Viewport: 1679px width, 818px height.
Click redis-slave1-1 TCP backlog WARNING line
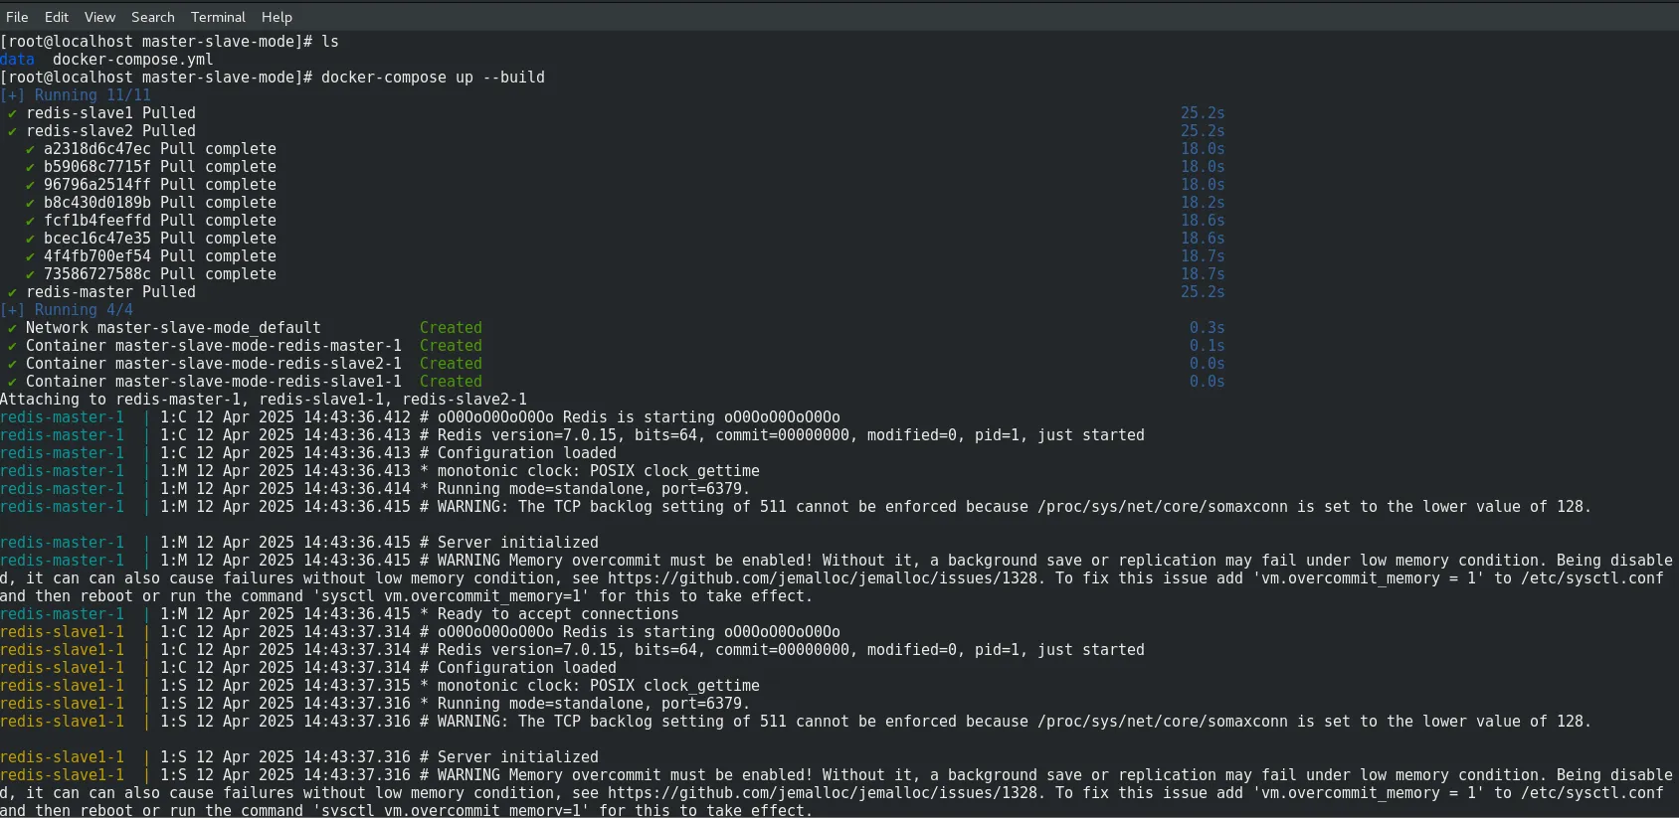(x=796, y=722)
